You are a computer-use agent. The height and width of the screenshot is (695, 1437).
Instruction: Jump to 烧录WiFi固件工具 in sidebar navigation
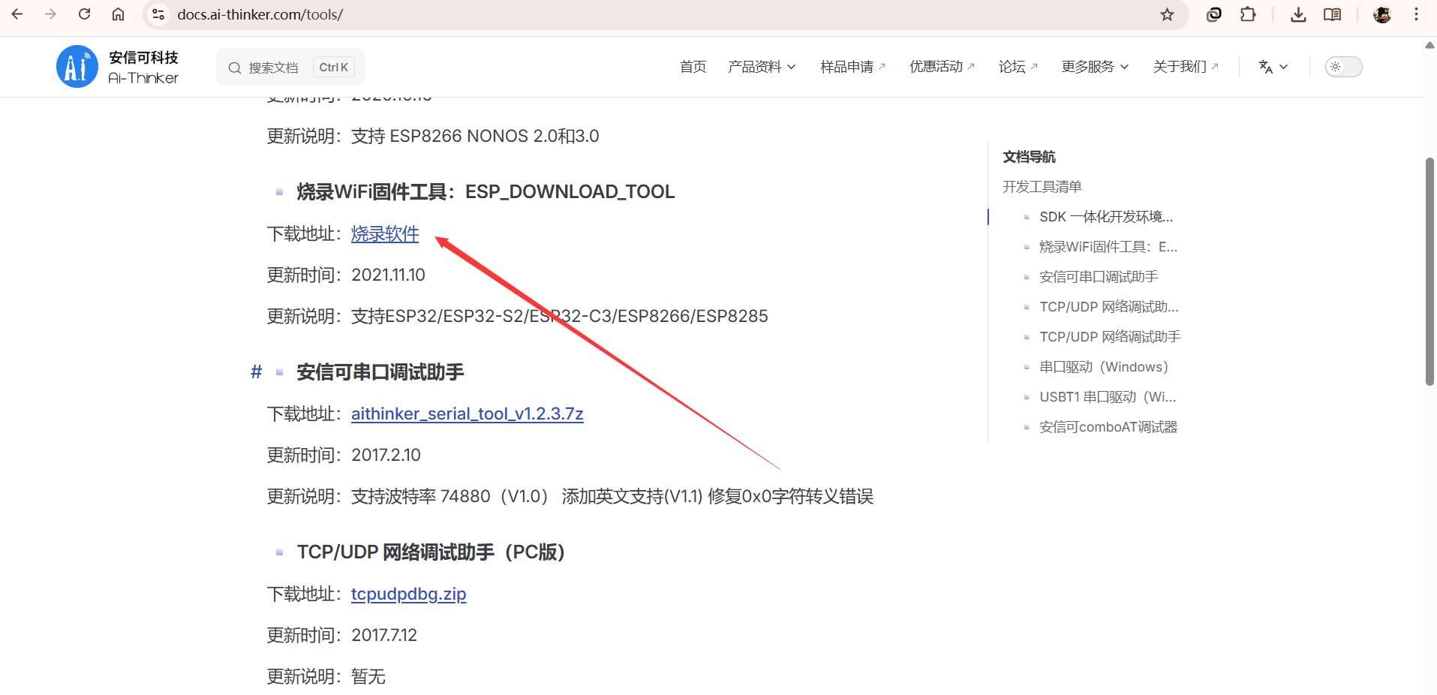click(x=1108, y=247)
